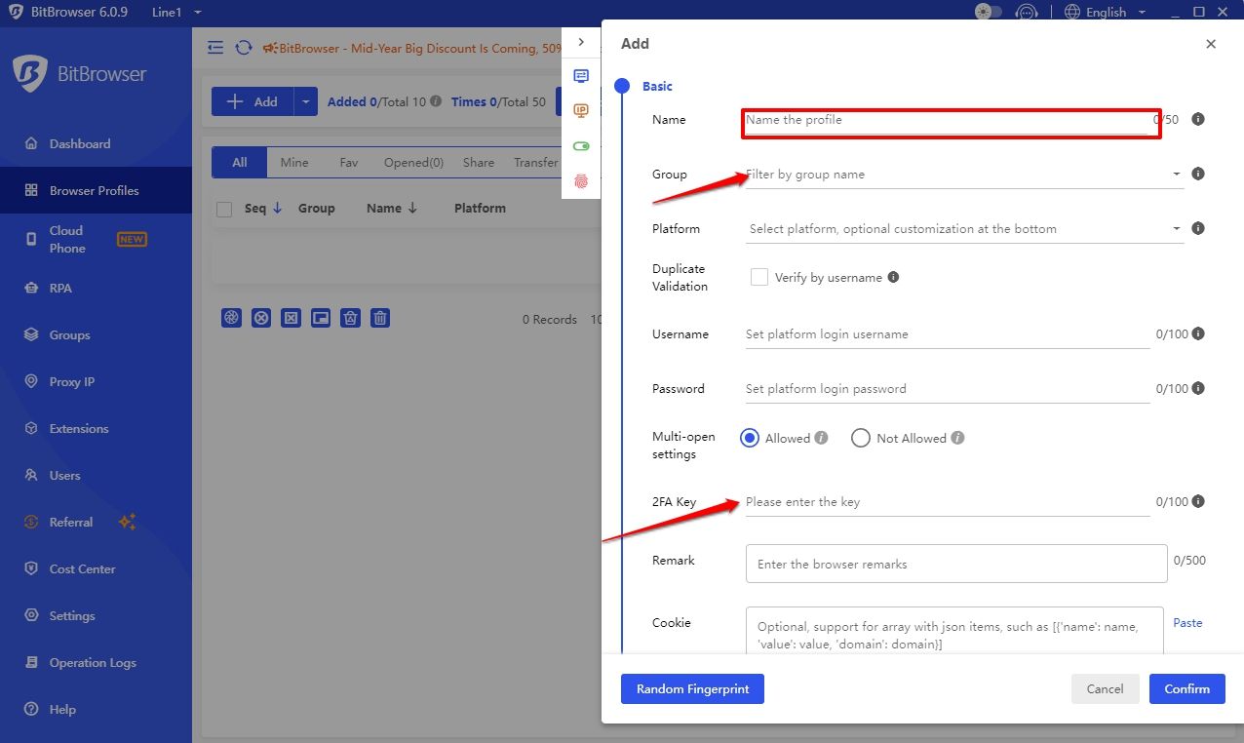Select the Not Allowed radio option

tap(860, 438)
